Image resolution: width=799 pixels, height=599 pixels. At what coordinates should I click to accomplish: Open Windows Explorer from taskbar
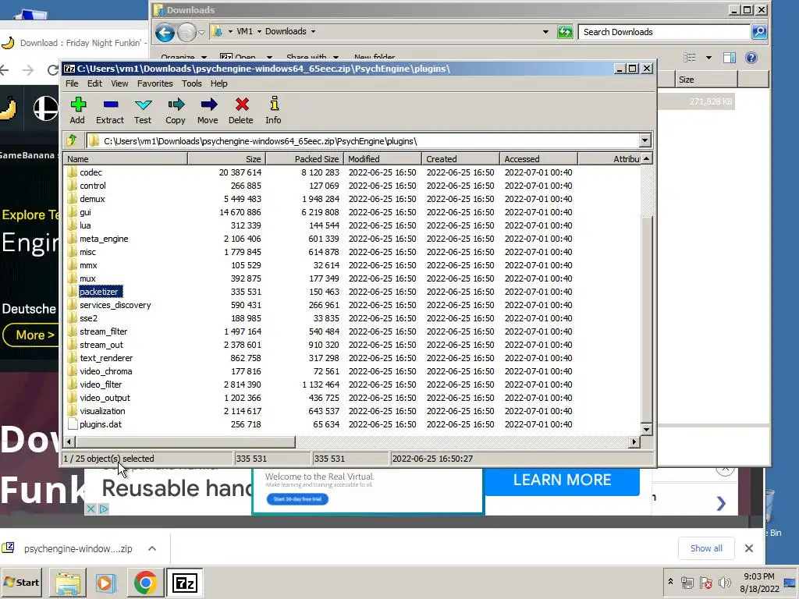[x=68, y=583]
